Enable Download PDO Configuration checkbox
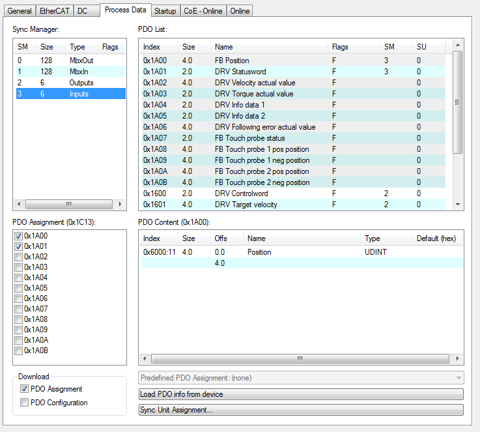The width and height of the screenshot is (480, 432). tap(24, 402)
